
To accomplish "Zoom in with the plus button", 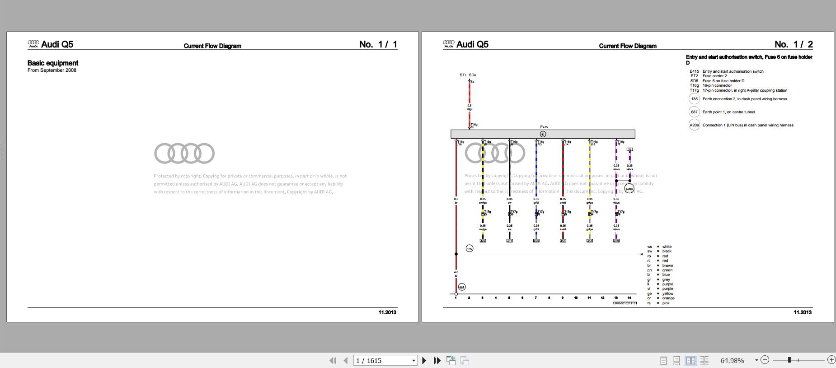I will coord(831,360).
